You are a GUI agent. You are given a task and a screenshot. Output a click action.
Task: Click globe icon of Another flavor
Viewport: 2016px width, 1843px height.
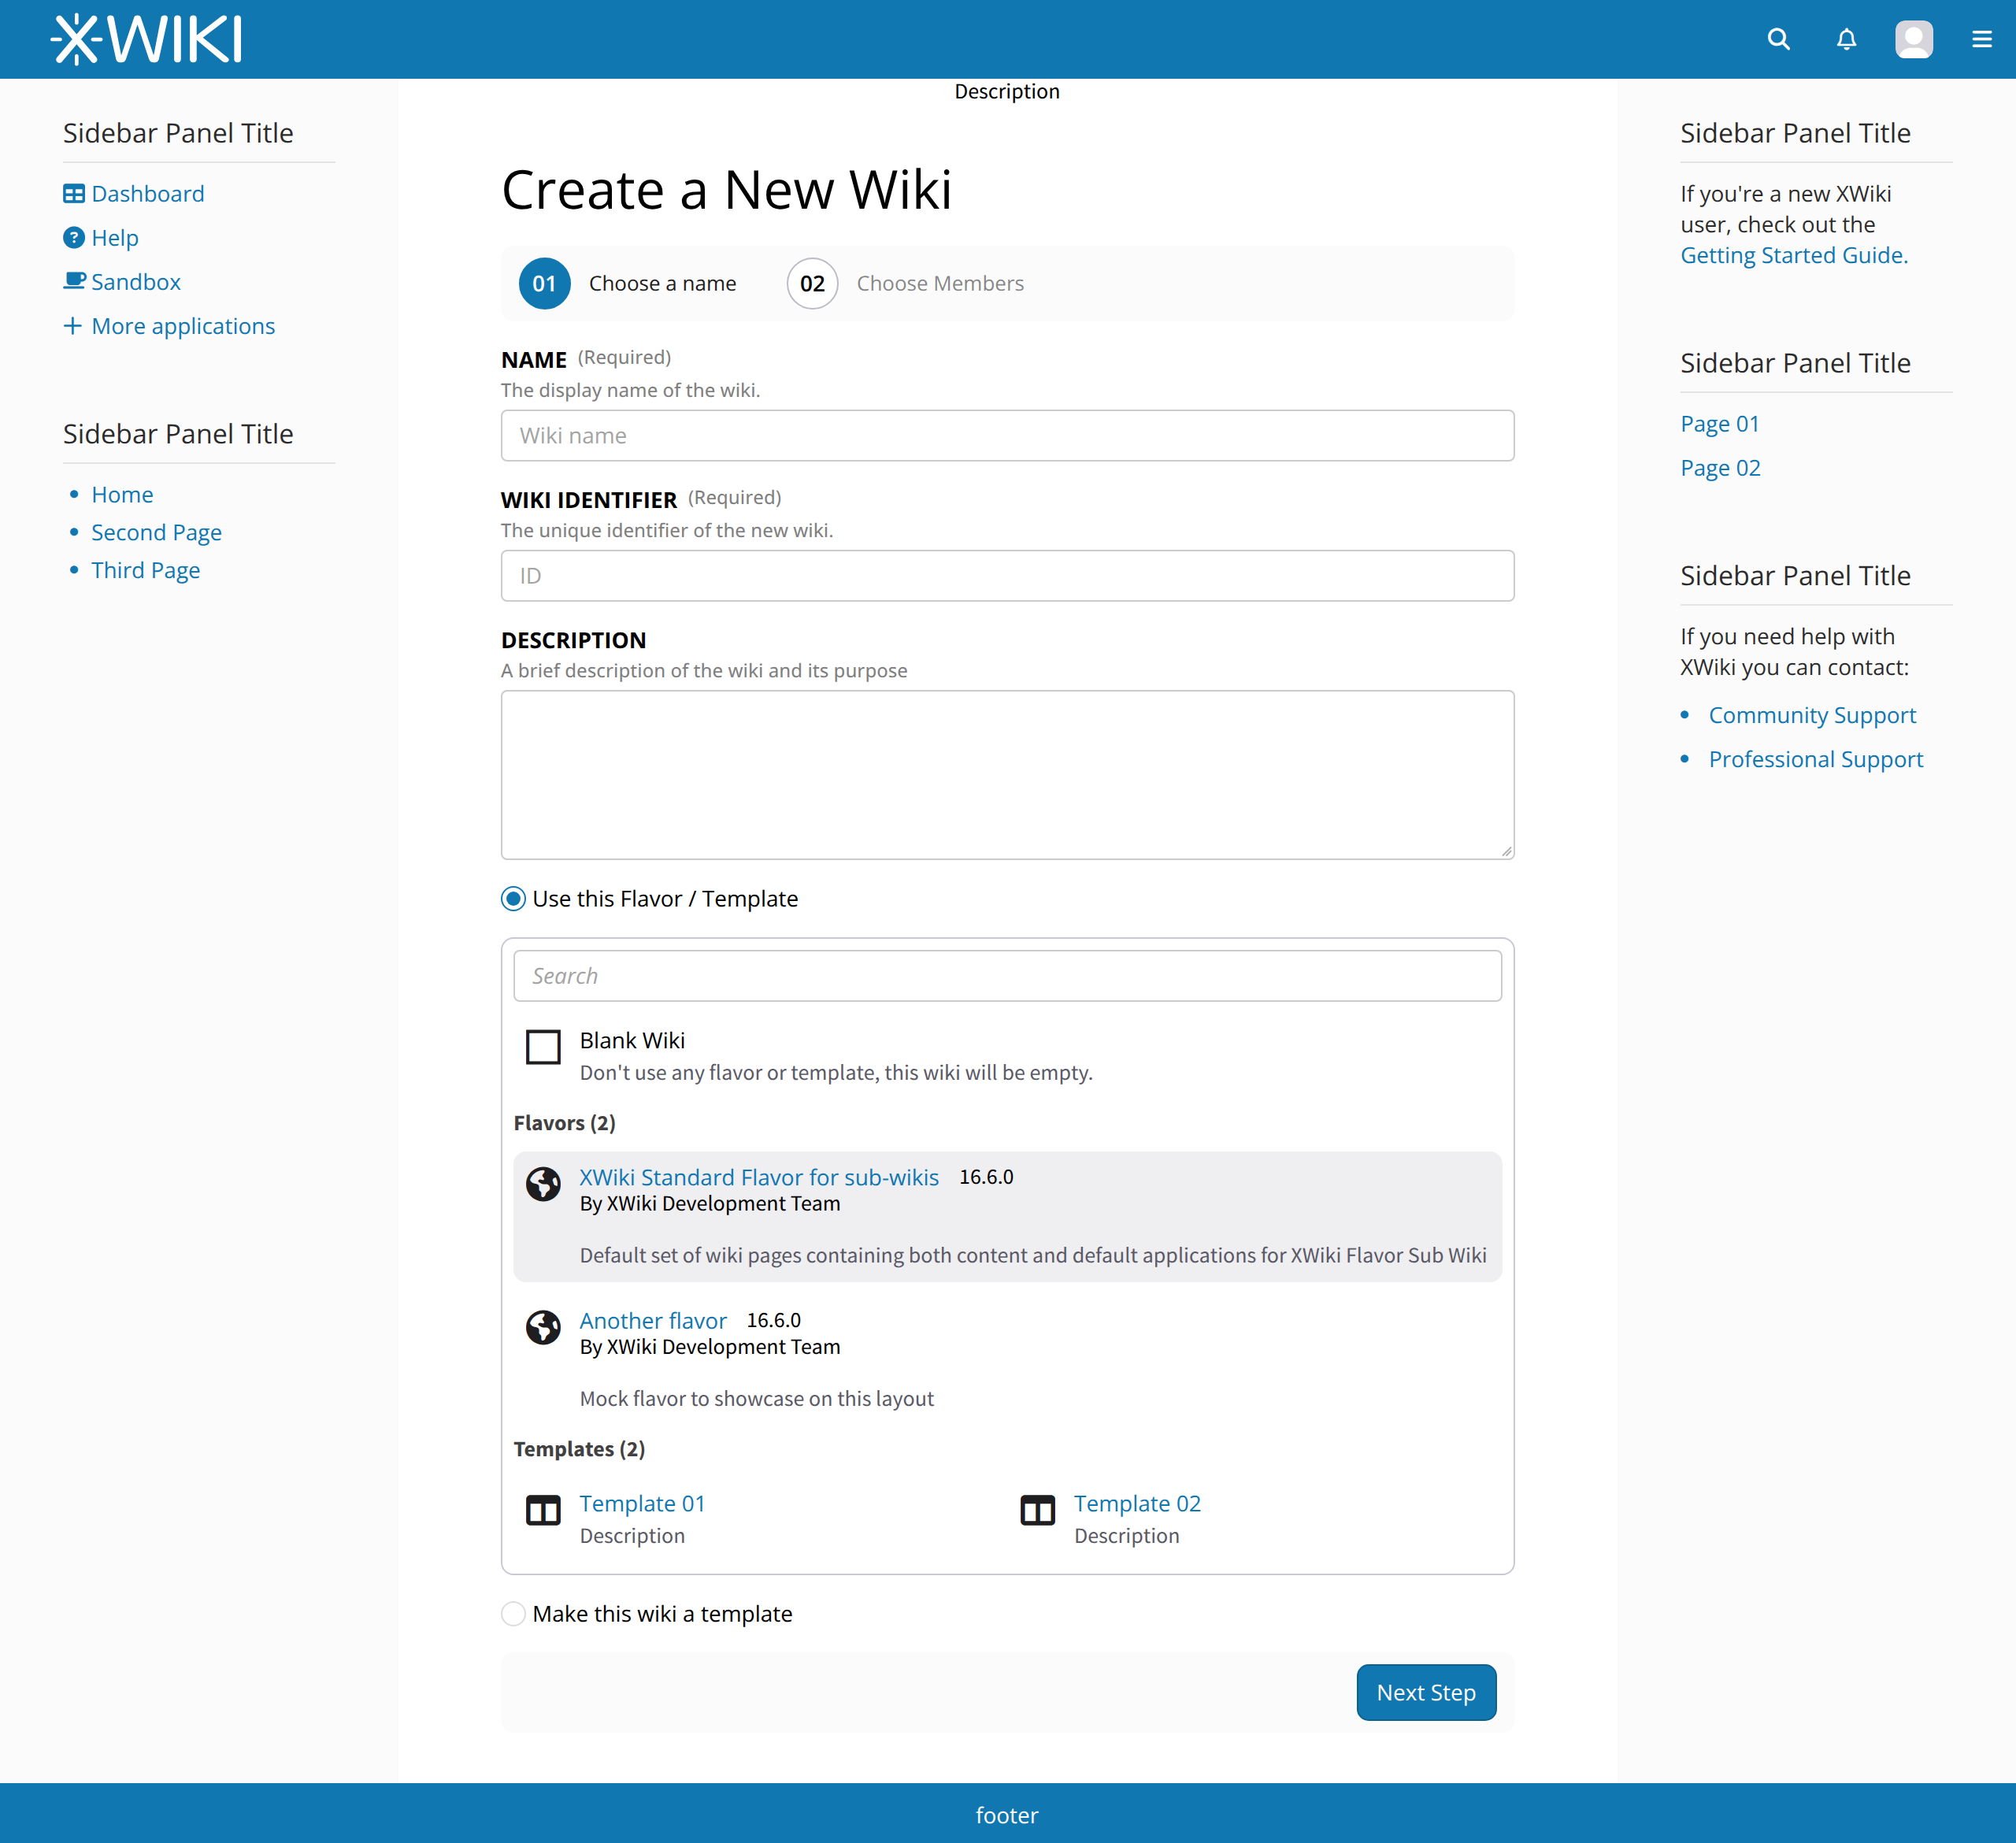[x=543, y=1327]
